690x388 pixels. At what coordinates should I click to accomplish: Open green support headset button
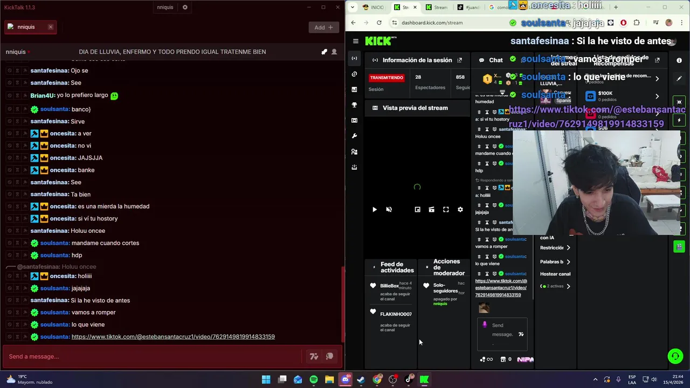[675, 356]
